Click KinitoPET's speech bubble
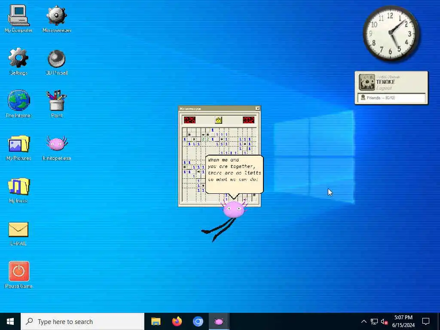 coord(234,174)
